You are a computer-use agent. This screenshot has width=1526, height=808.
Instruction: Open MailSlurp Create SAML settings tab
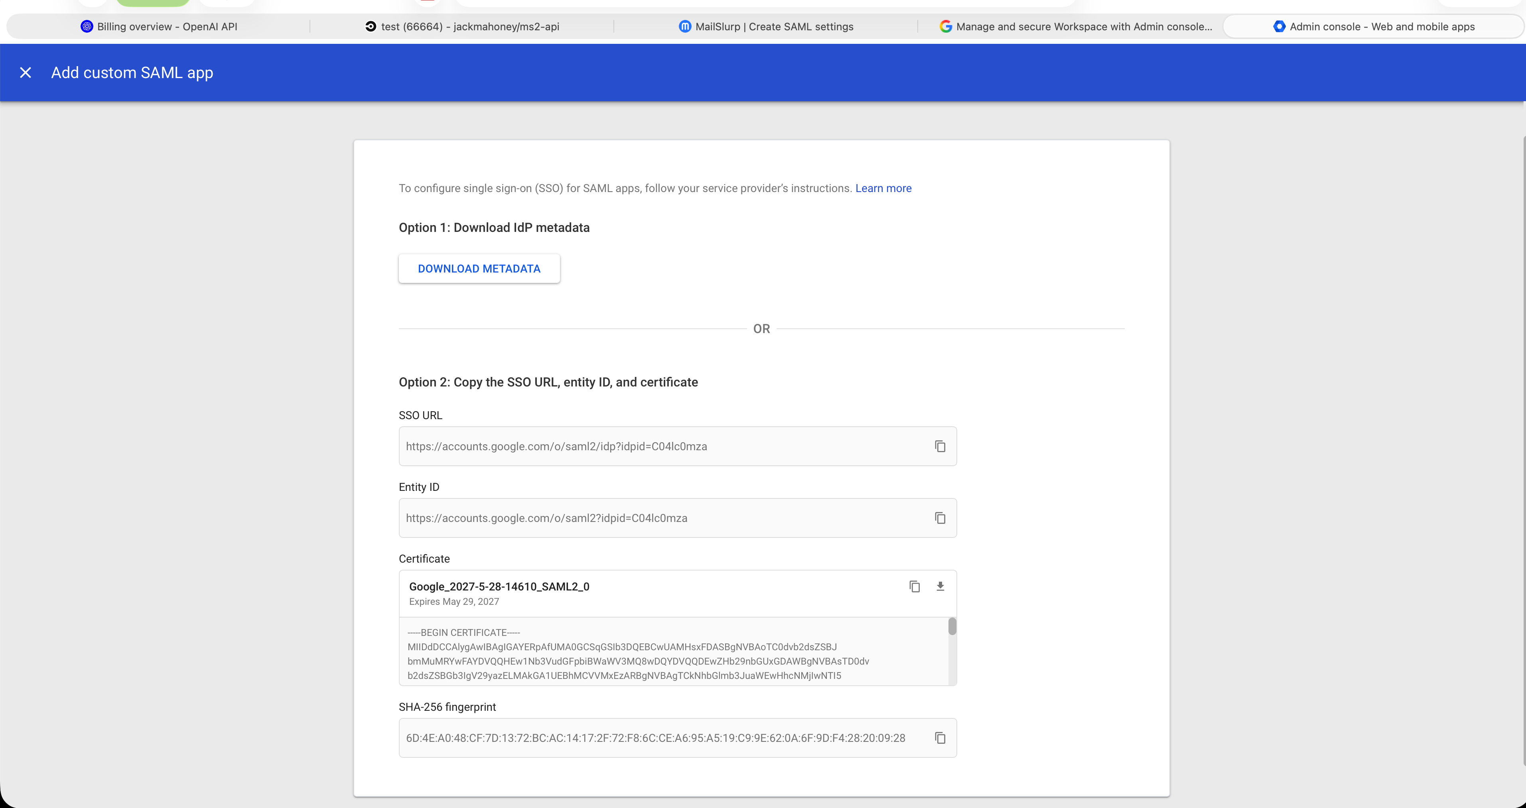tap(774, 27)
